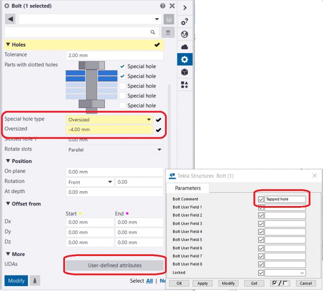Open the Rotation Front dropdown
The width and height of the screenshot is (323, 291).
[110, 182]
